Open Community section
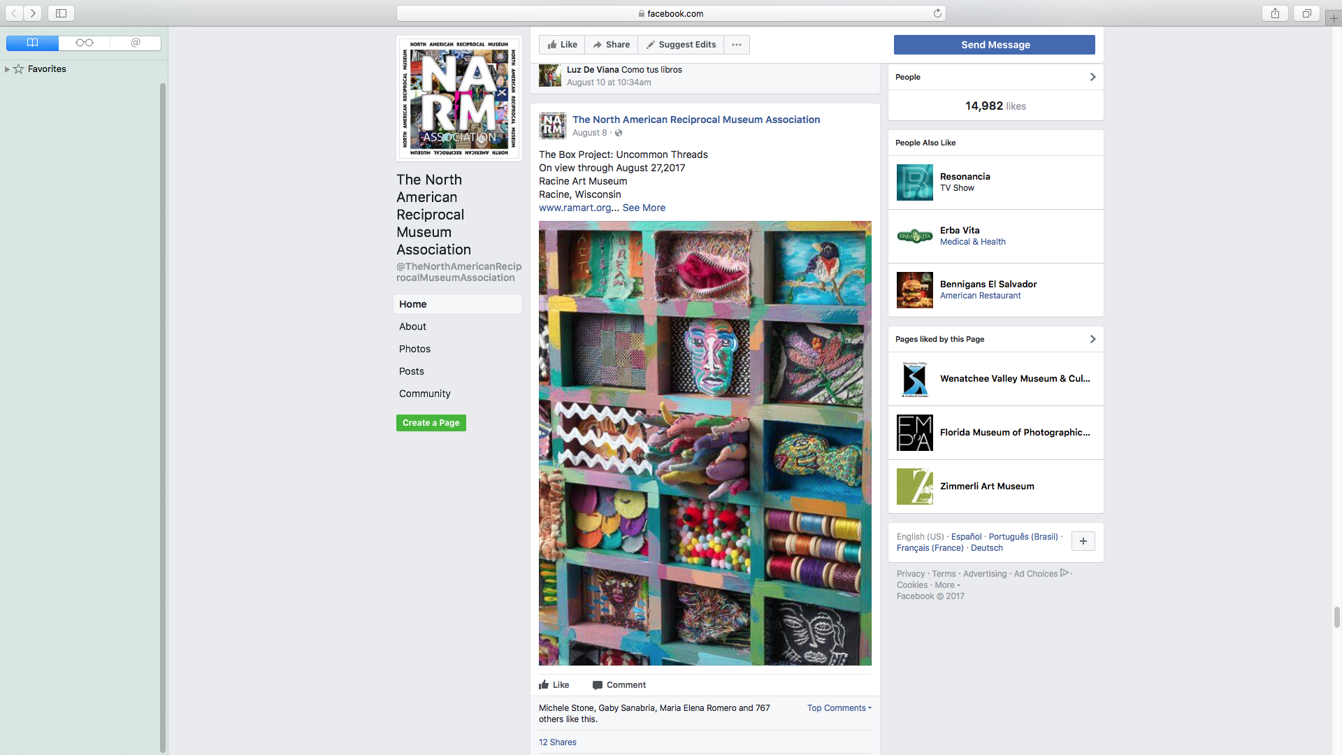1342x755 pixels. [425, 394]
